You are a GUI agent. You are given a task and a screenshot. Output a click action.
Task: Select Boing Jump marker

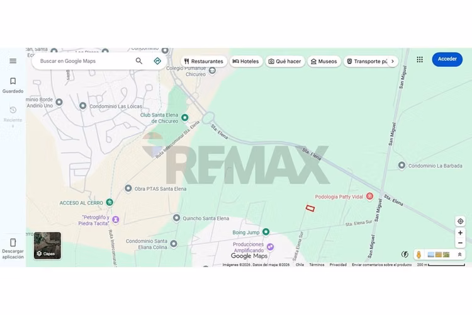(266, 232)
